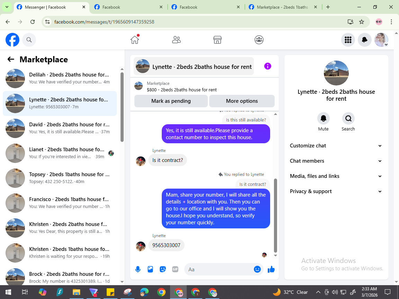
Task: Click the browser back arrow
Action: click(8, 22)
